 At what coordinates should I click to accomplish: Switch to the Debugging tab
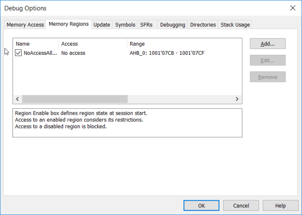point(173,25)
